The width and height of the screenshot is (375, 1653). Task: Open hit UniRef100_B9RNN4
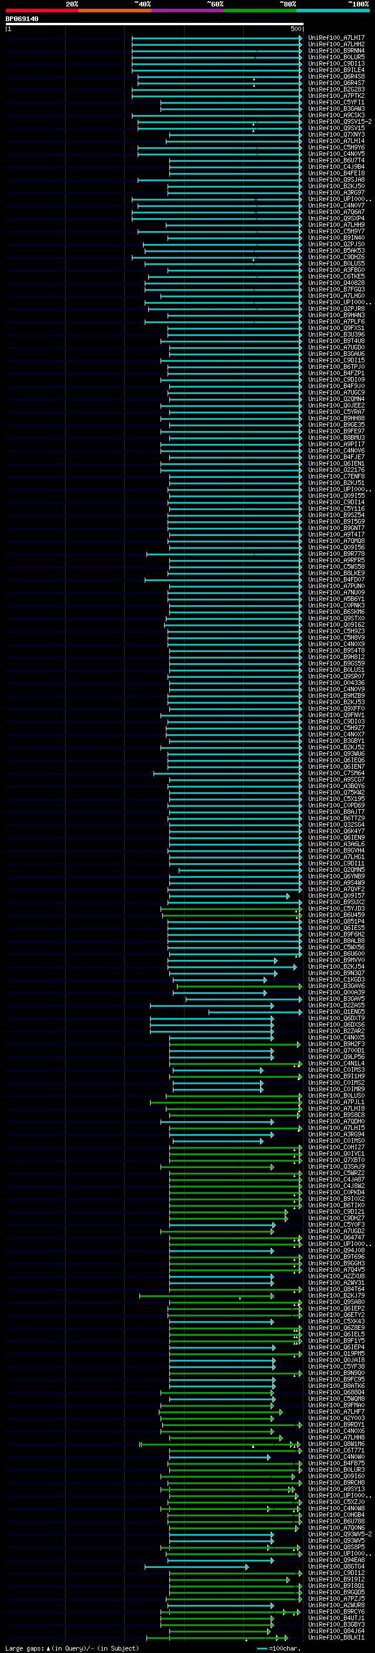(x=336, y=50)
